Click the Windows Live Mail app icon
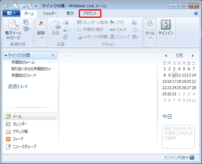This screenshot has width=202, height=164. [x=6, y=6]
